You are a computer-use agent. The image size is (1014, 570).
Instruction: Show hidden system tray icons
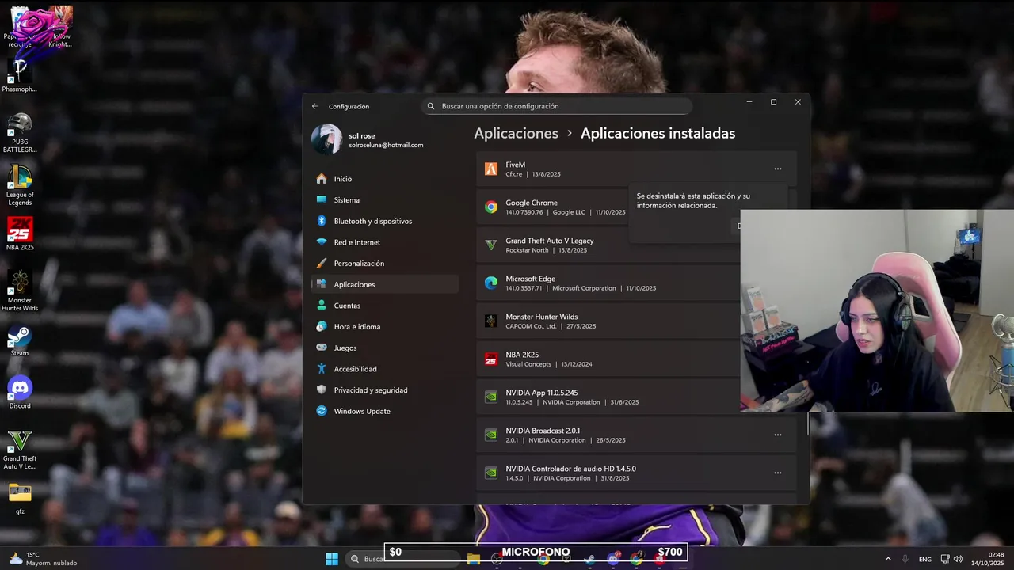coord(887,559)
